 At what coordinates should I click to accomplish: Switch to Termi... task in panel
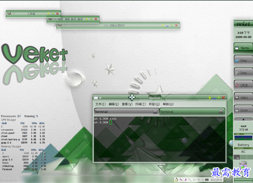click(x=243, y=48)
